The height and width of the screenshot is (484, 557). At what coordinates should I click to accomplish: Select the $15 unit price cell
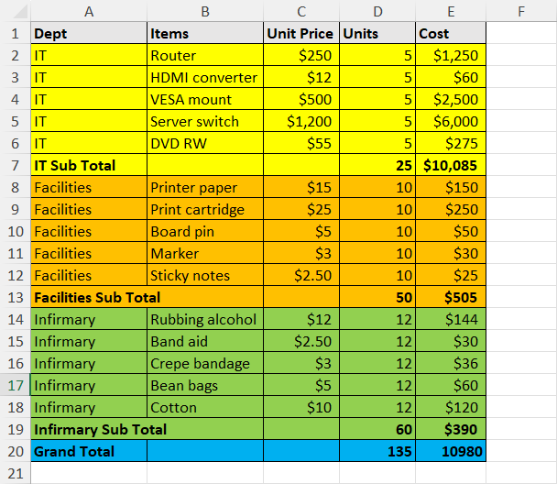click(x=301, y=187)
